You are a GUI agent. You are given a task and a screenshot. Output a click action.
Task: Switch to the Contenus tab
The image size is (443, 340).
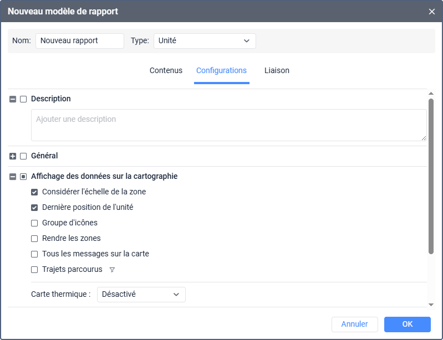166,71
